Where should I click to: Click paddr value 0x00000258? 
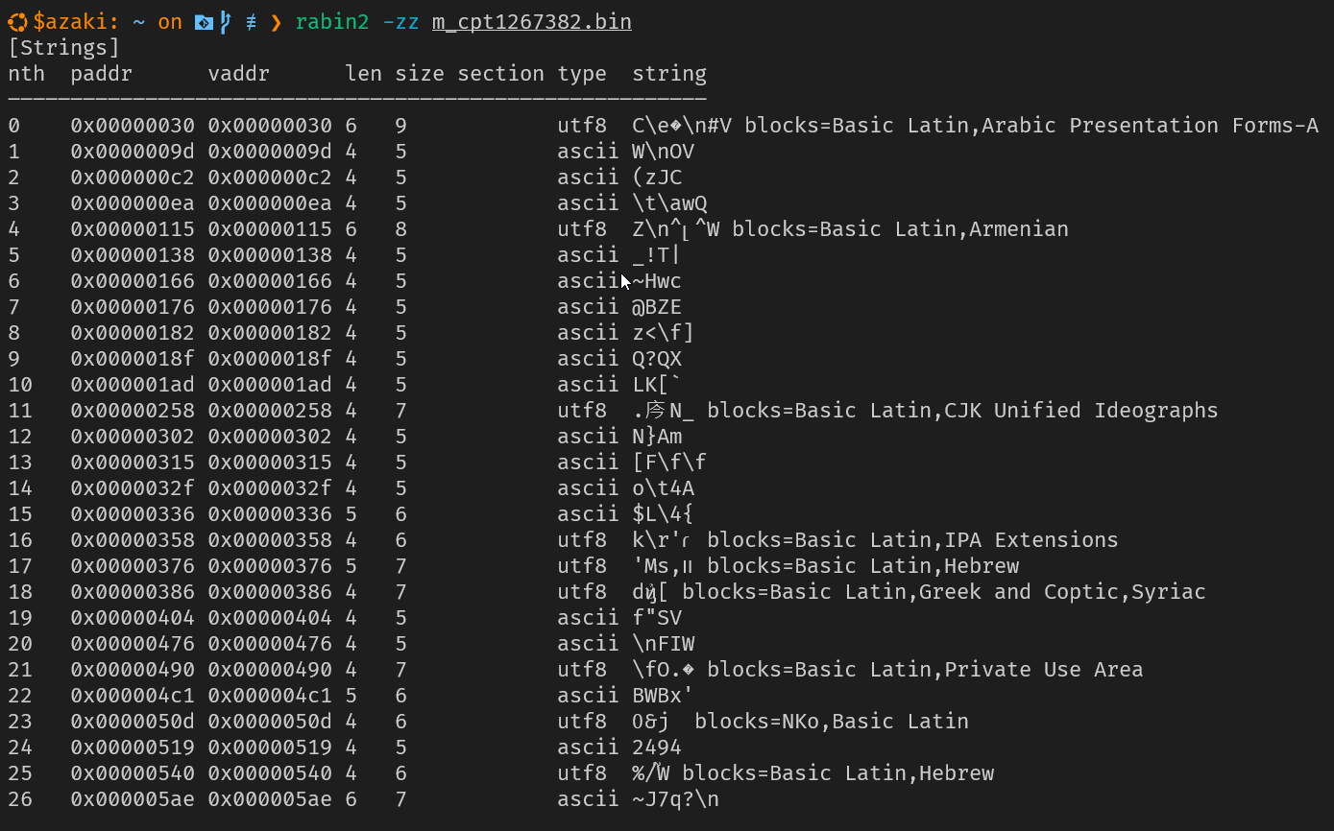pyautogui.click(x=133, y=411)
